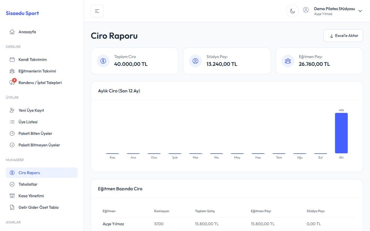Screen dimensions: 370x231
Task: Click the Sisaedu Sport logo link
Action: coord(22,13)
